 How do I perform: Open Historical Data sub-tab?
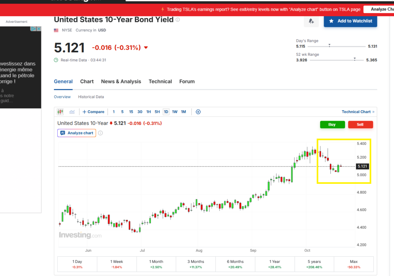coord(91,97)
